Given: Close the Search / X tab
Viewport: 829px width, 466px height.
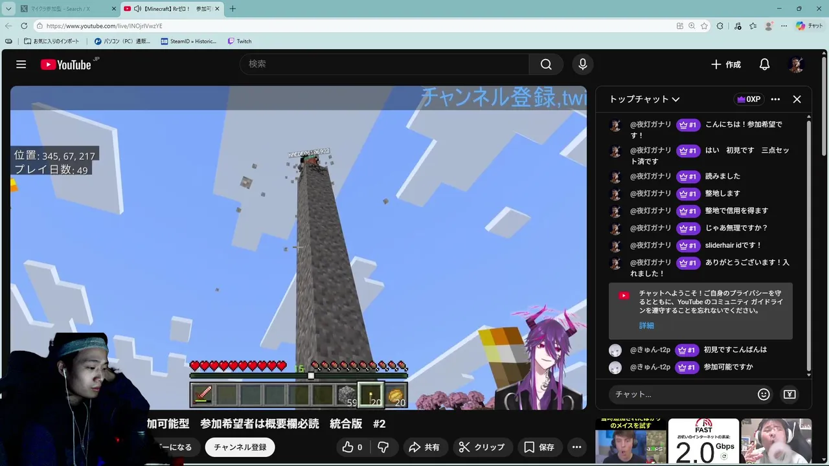Looking at the screenshot, I should [114, 8].
